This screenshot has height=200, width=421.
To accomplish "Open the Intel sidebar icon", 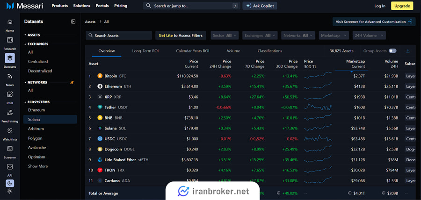I will pyautogui.click(x=10, y=94).
